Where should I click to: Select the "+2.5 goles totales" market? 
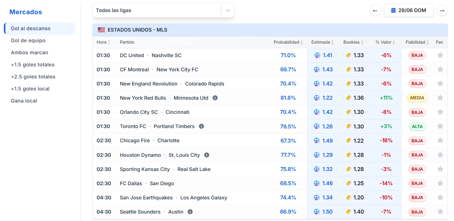(x=33, y=77)
